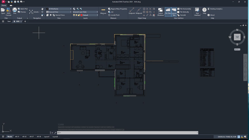Expand the 2D Wireframe visual style dropdown

coord(71,9)
